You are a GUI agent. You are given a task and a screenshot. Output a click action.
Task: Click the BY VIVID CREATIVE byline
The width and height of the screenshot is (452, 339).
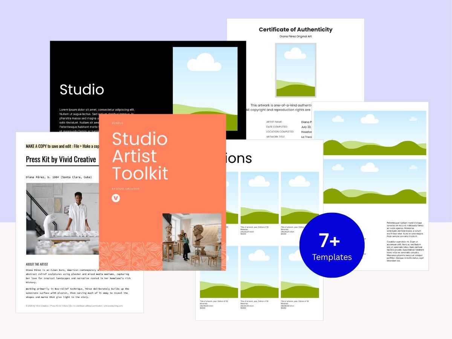pos(126,189)
